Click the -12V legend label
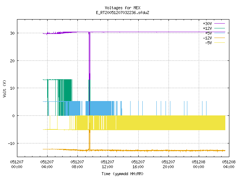Screen dimensions: 236x177 207,38
